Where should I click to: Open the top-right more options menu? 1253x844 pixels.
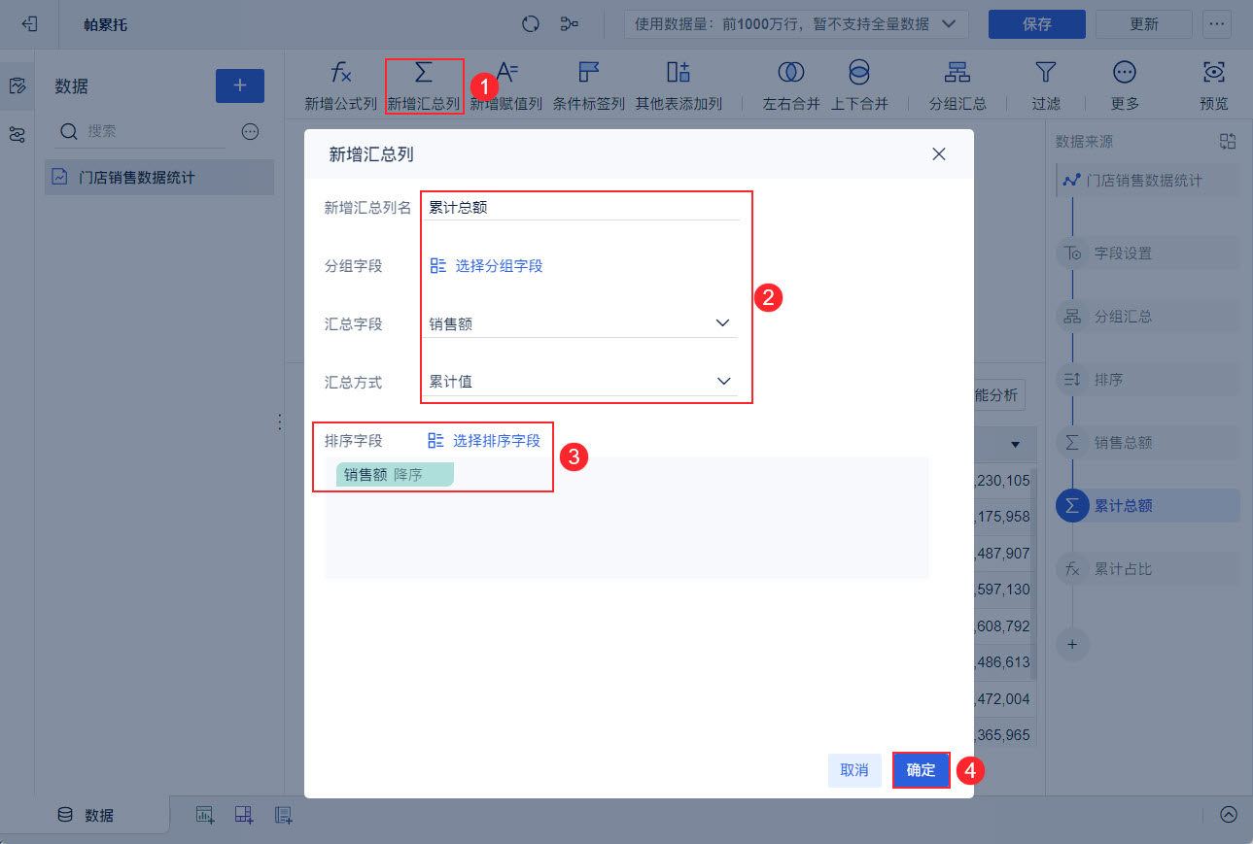(x=1216, y=24)
